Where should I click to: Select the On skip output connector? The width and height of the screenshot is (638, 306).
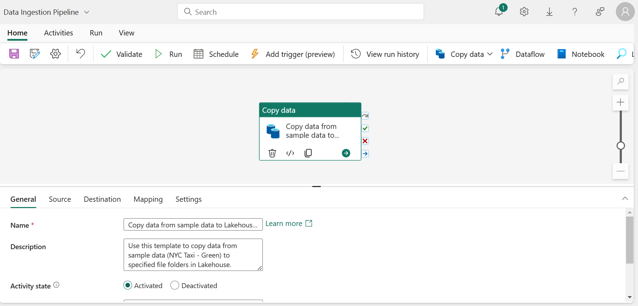pos(365,116)
